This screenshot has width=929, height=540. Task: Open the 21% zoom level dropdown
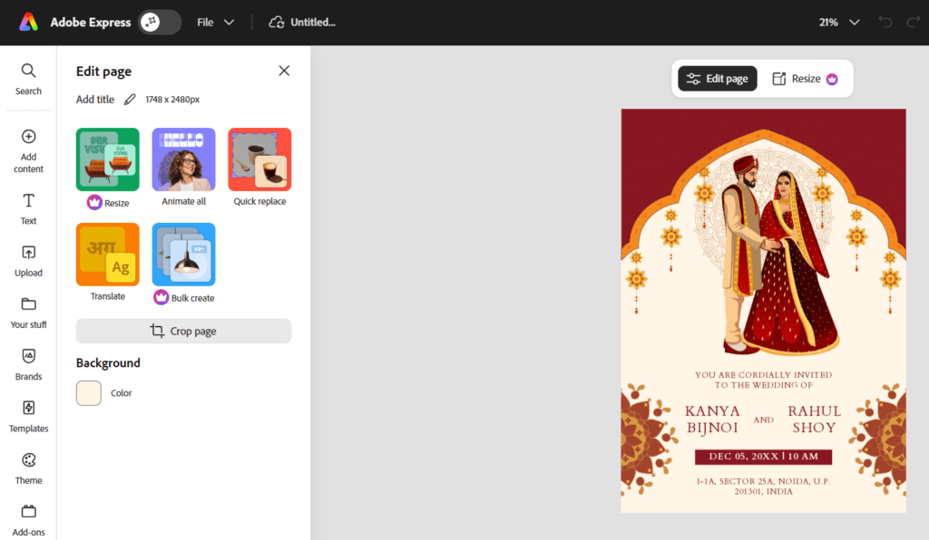[x=838, y=23]
